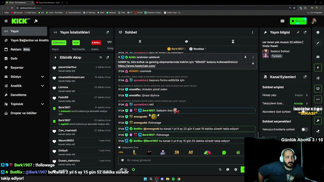The image size is (324, 182).
Task: Open Spotify from the taskbar
Action: click(173, 179)
